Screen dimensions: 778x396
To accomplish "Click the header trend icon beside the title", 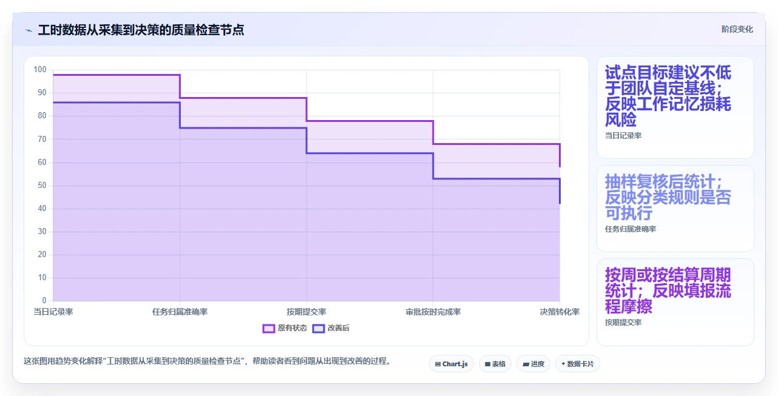I will [x=29, y=30].
